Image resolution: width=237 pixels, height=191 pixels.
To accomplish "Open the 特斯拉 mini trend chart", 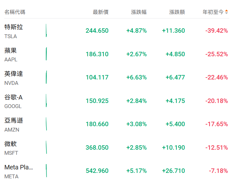I will (x=46, y=31).
